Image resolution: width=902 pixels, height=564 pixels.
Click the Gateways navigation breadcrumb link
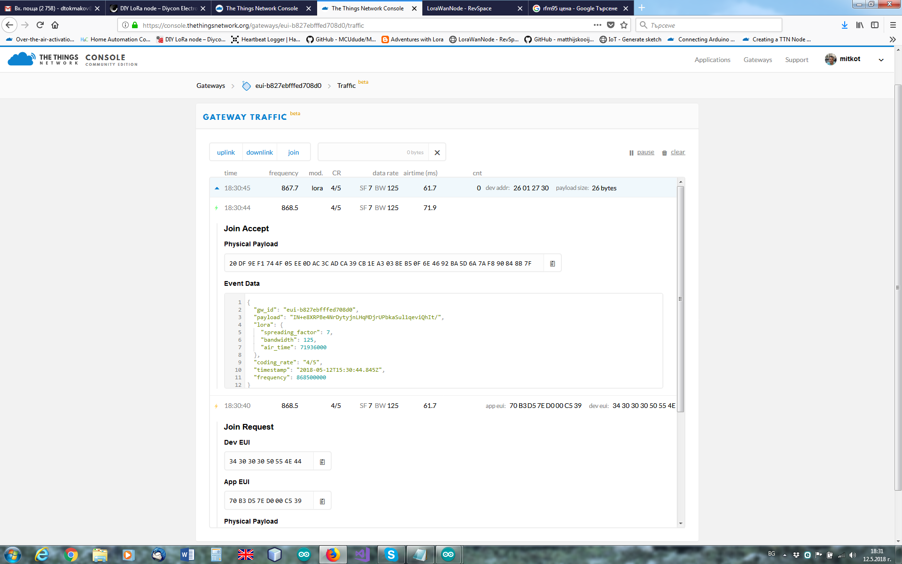point(210,85)
